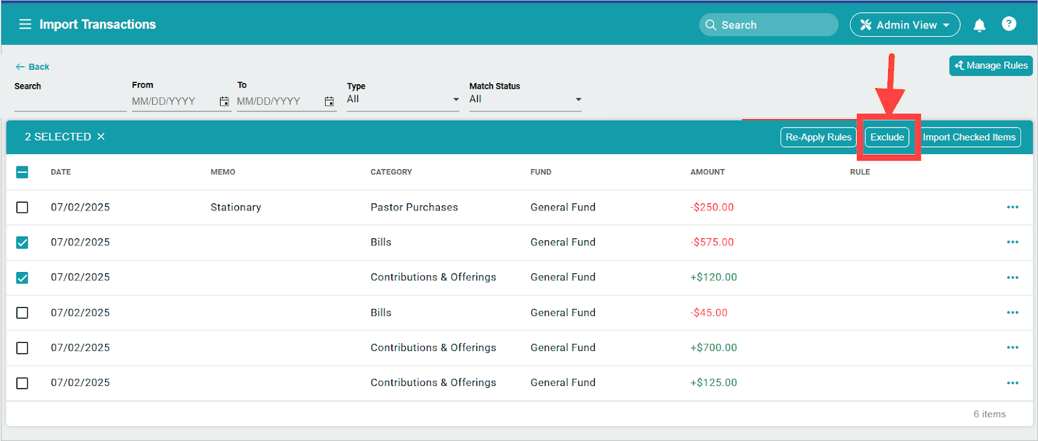Screen dimensions: 1038x441
Task: Open the To date calendar picker
Action: (x=329, y=102)
